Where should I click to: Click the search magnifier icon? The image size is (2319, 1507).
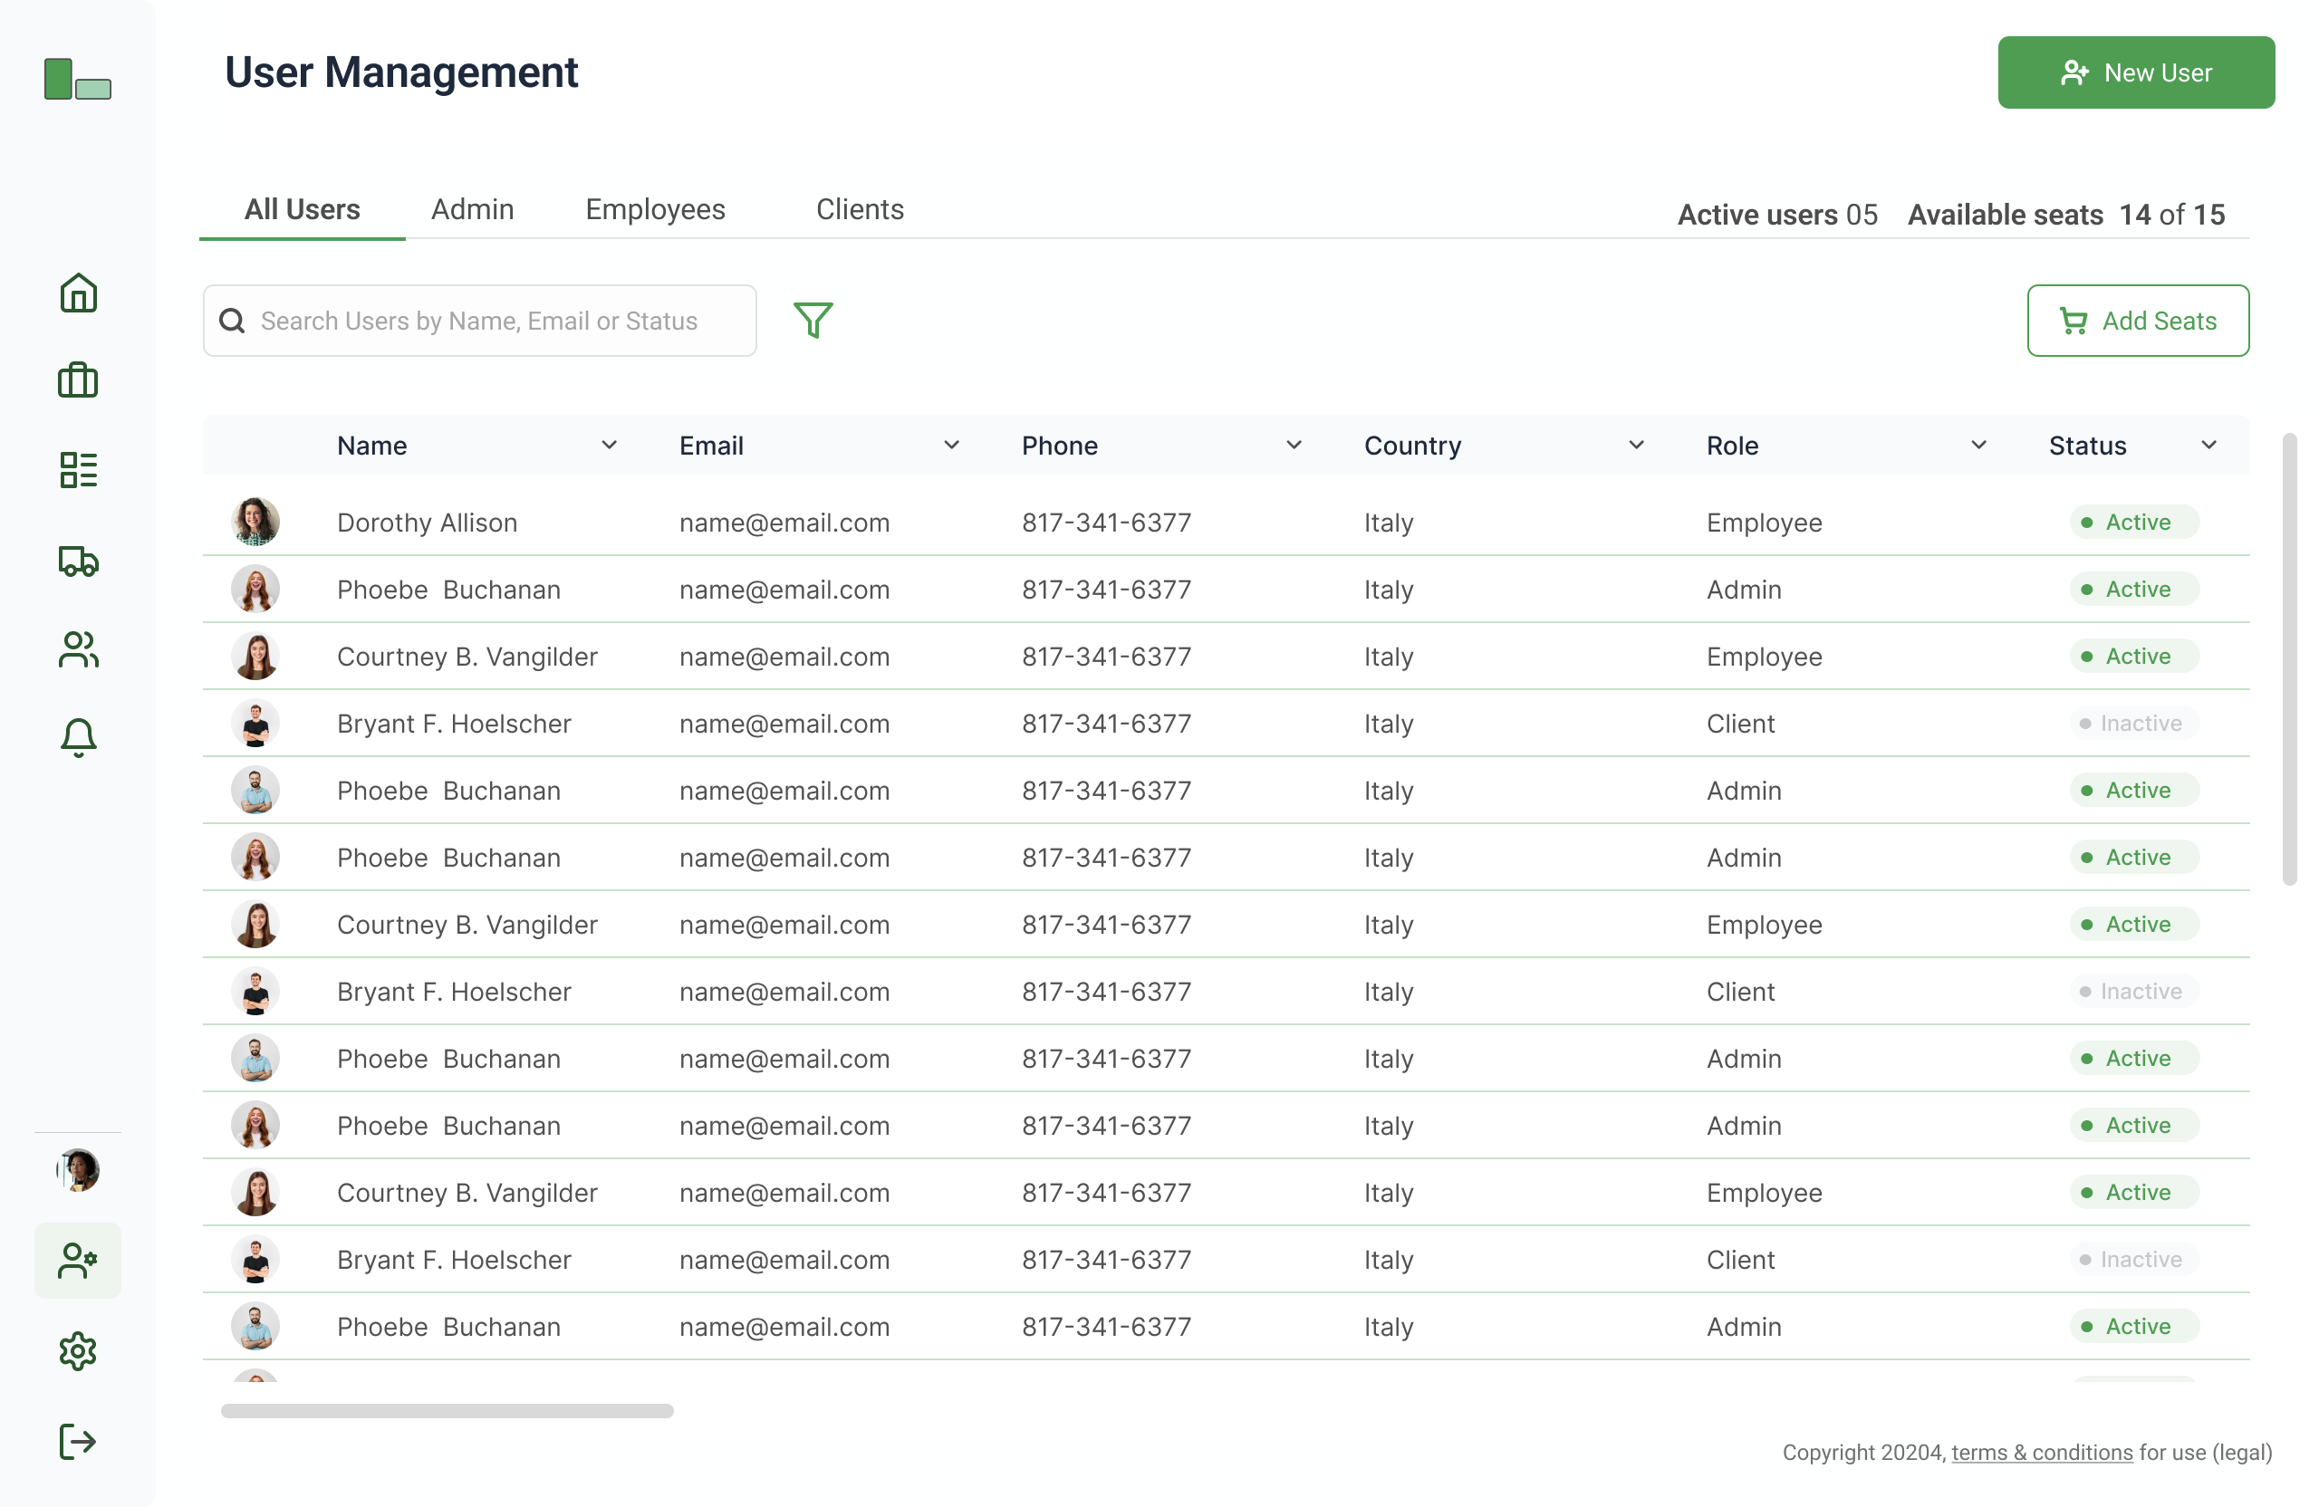pos(232,321)
